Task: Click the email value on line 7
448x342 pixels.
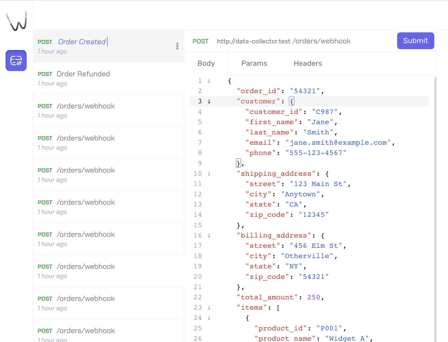Action: click(x=338, y=143)
